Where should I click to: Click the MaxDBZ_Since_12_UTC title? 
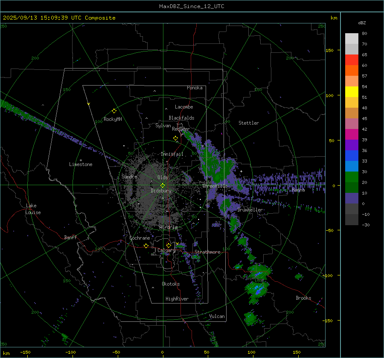tap(192, 6)
